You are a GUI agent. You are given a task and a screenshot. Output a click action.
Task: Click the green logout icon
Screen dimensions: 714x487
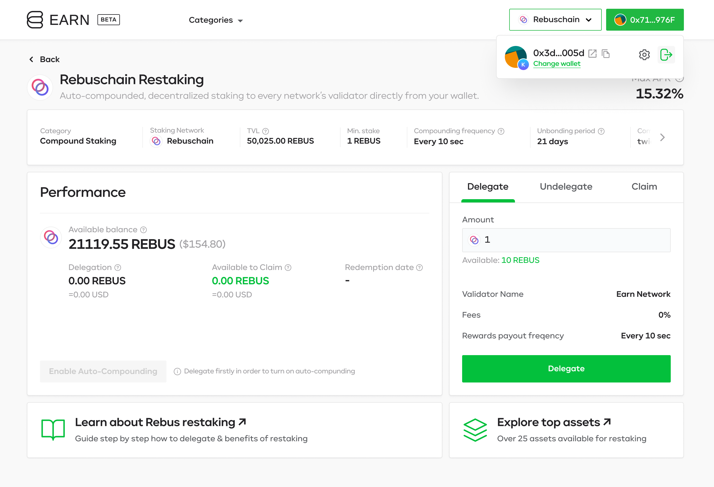(x=666, y=55)
